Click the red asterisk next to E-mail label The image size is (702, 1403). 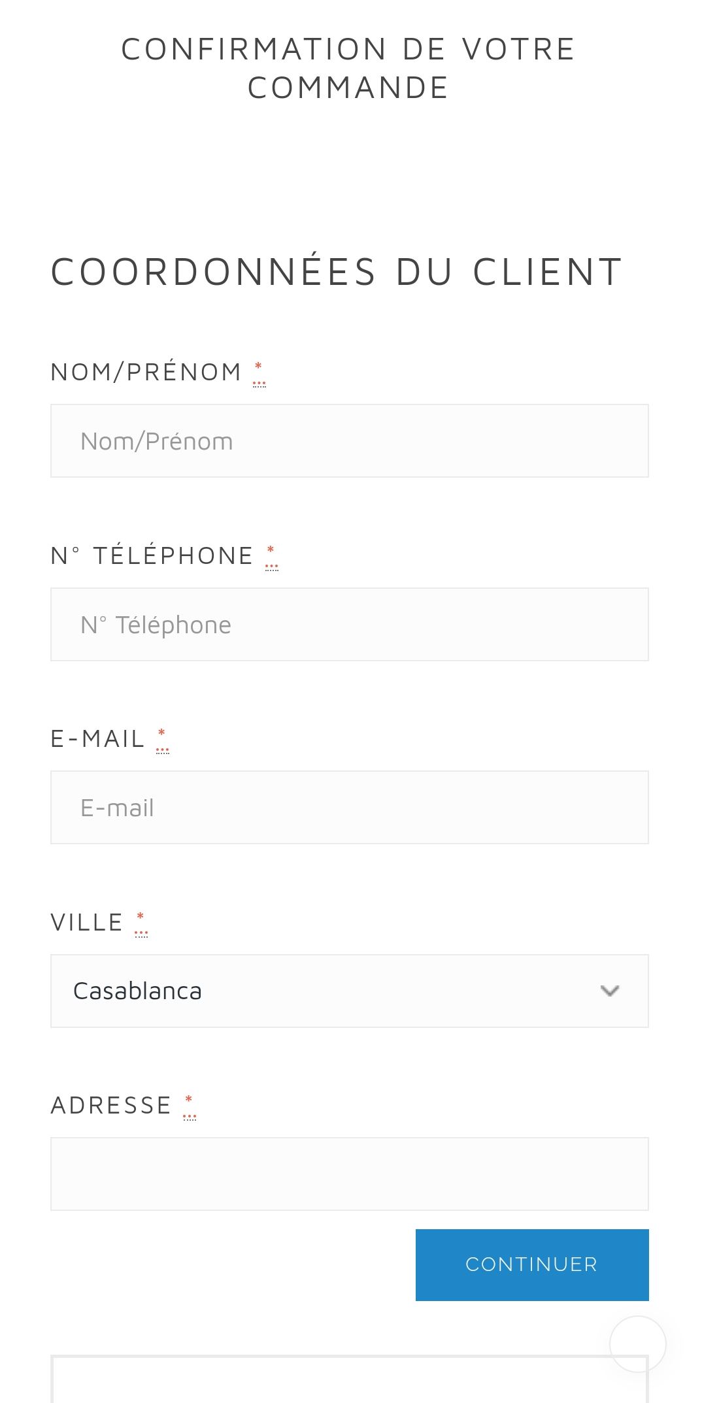tap(162, 740)
